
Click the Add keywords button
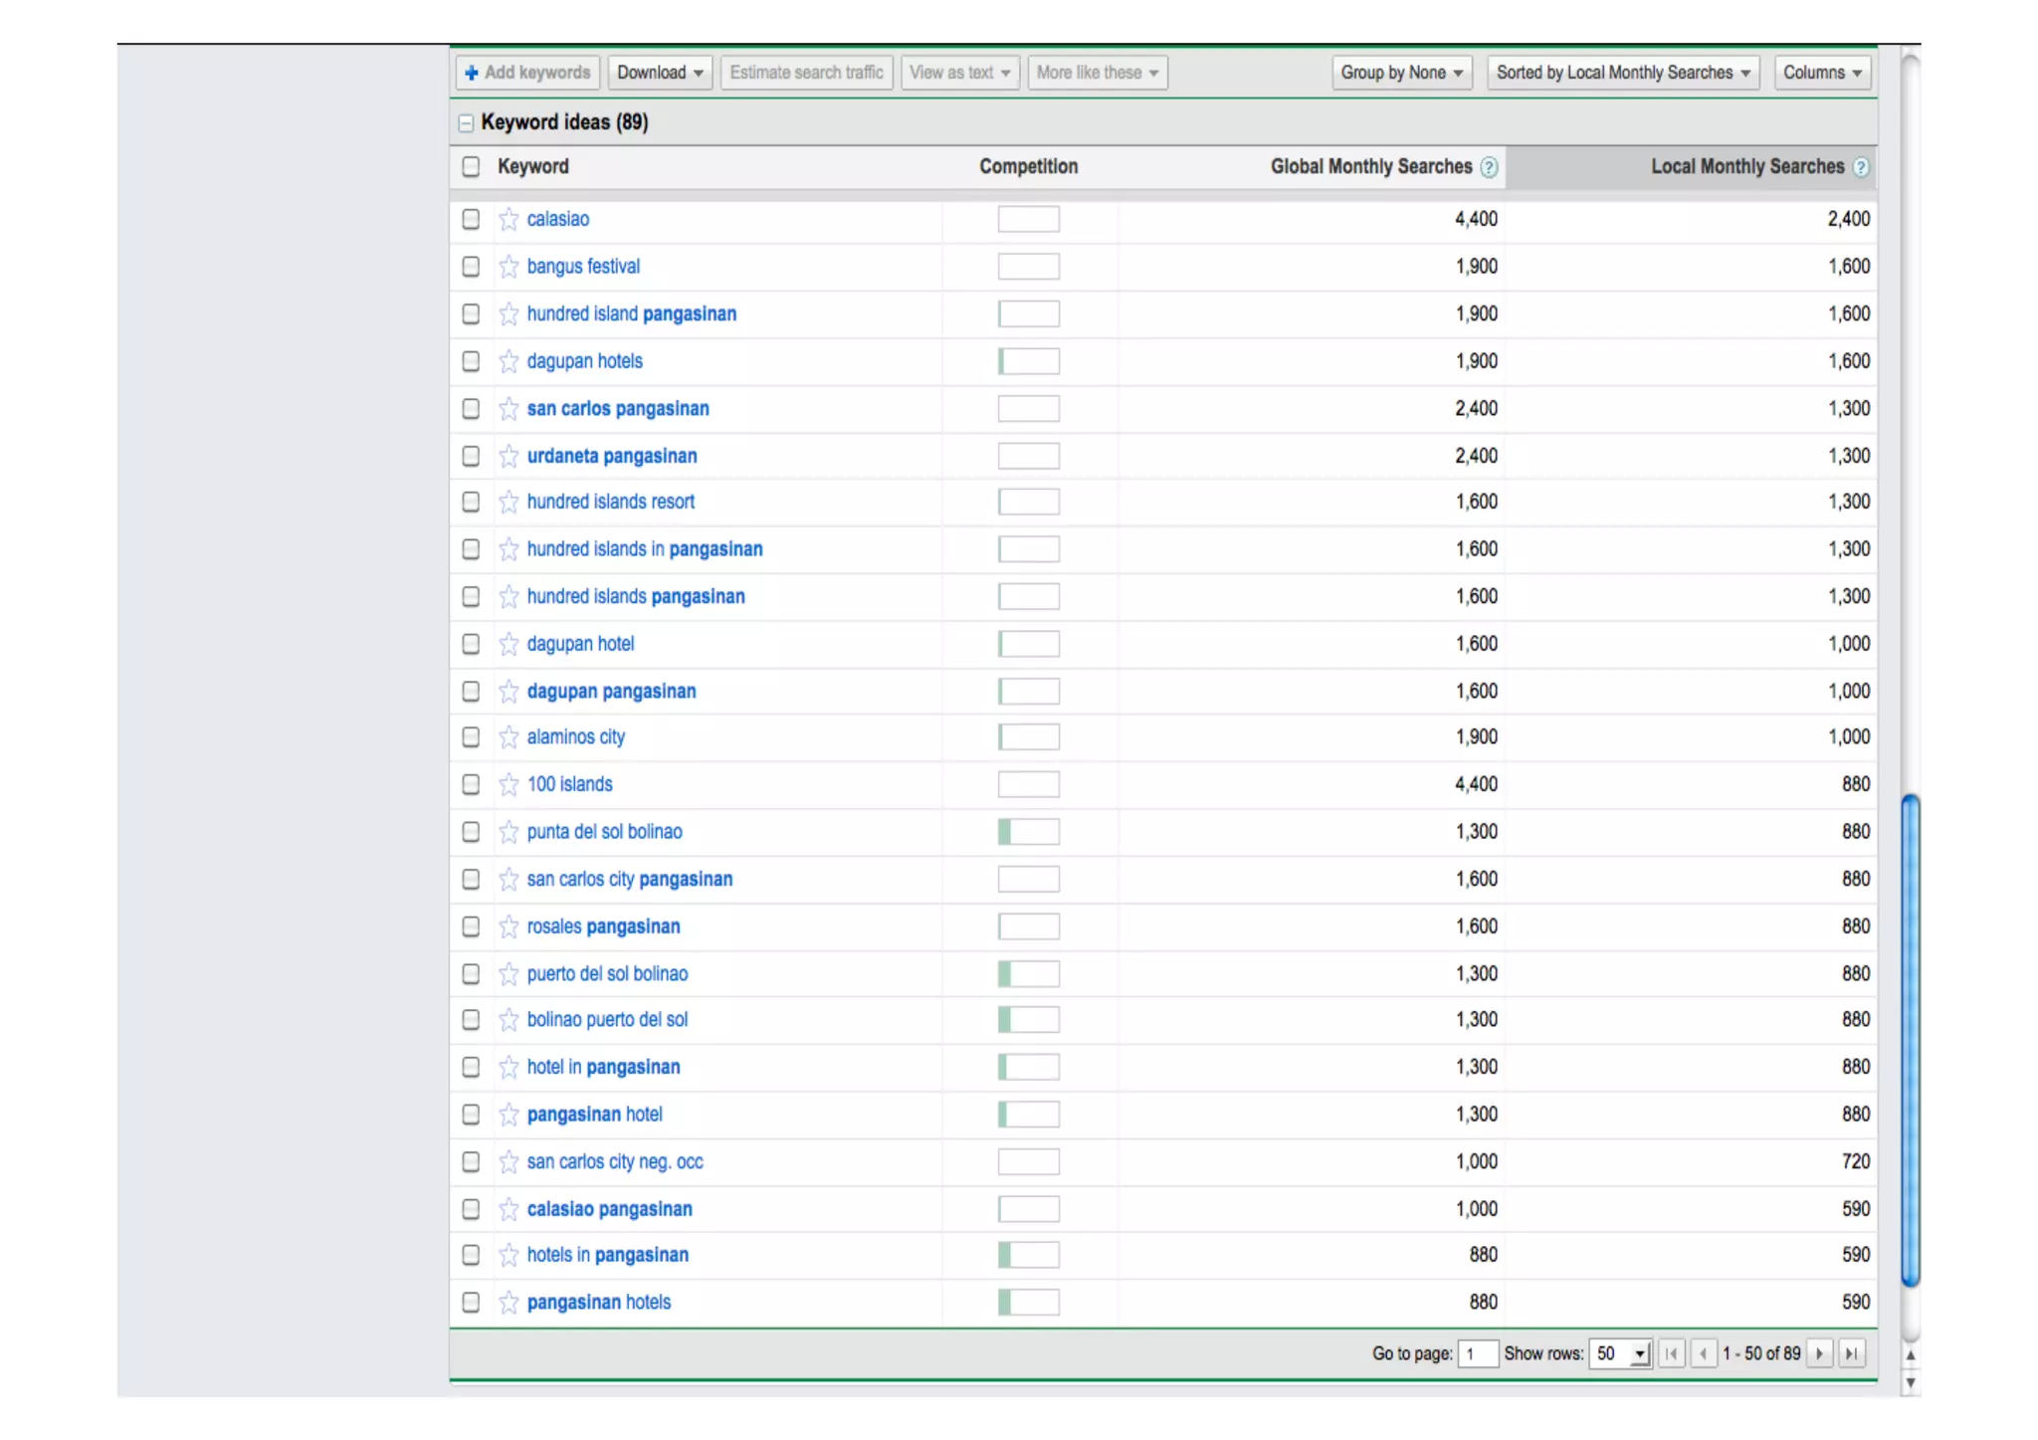(x=527, y=73)
